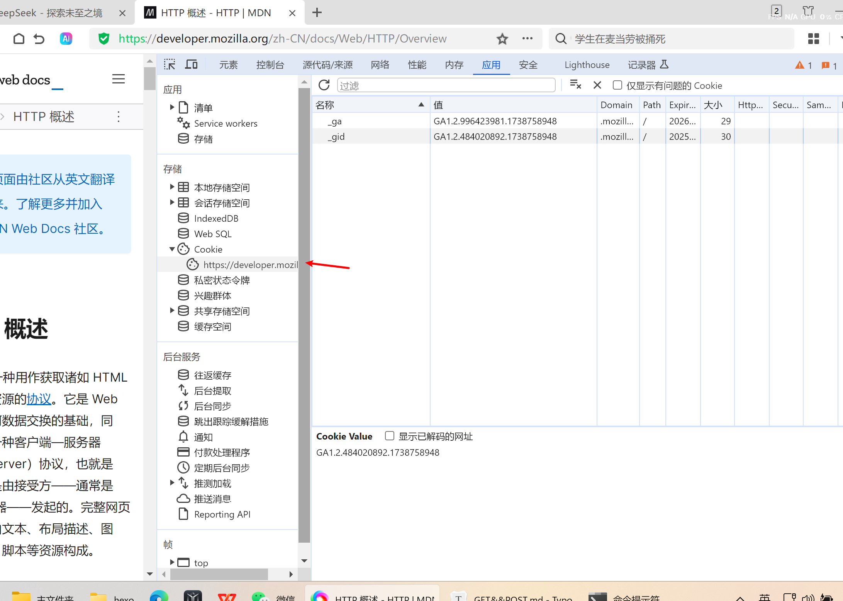This screenshot has width=843, height=601.
Task: Click the refresh cookies icon
Action: [x=324, y=85]
